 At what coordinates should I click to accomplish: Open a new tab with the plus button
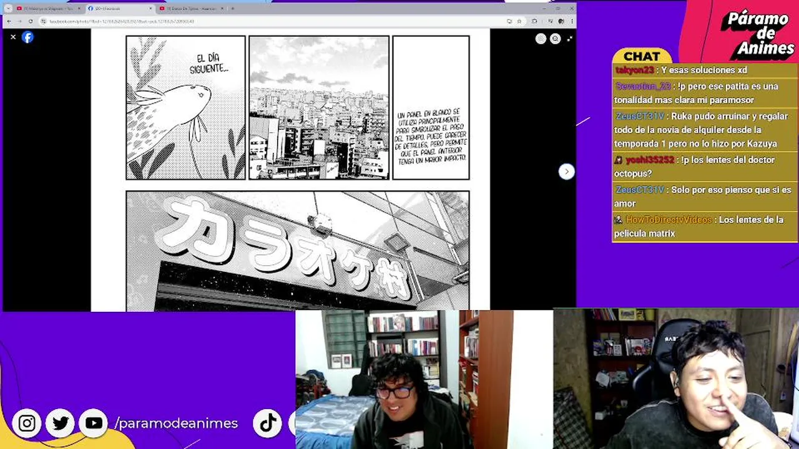coord(233,8)
